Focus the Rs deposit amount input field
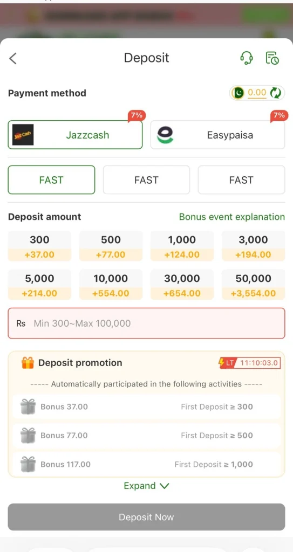Screen dimensions: 293x552 pyautogui.click(x=146, y=323)
